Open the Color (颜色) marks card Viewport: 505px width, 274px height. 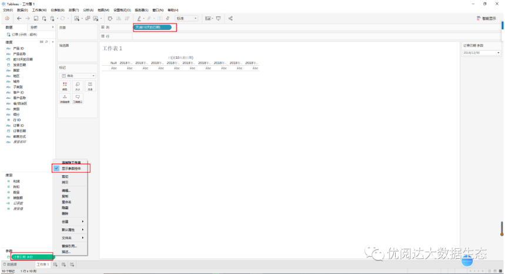(x=65, y=86)
